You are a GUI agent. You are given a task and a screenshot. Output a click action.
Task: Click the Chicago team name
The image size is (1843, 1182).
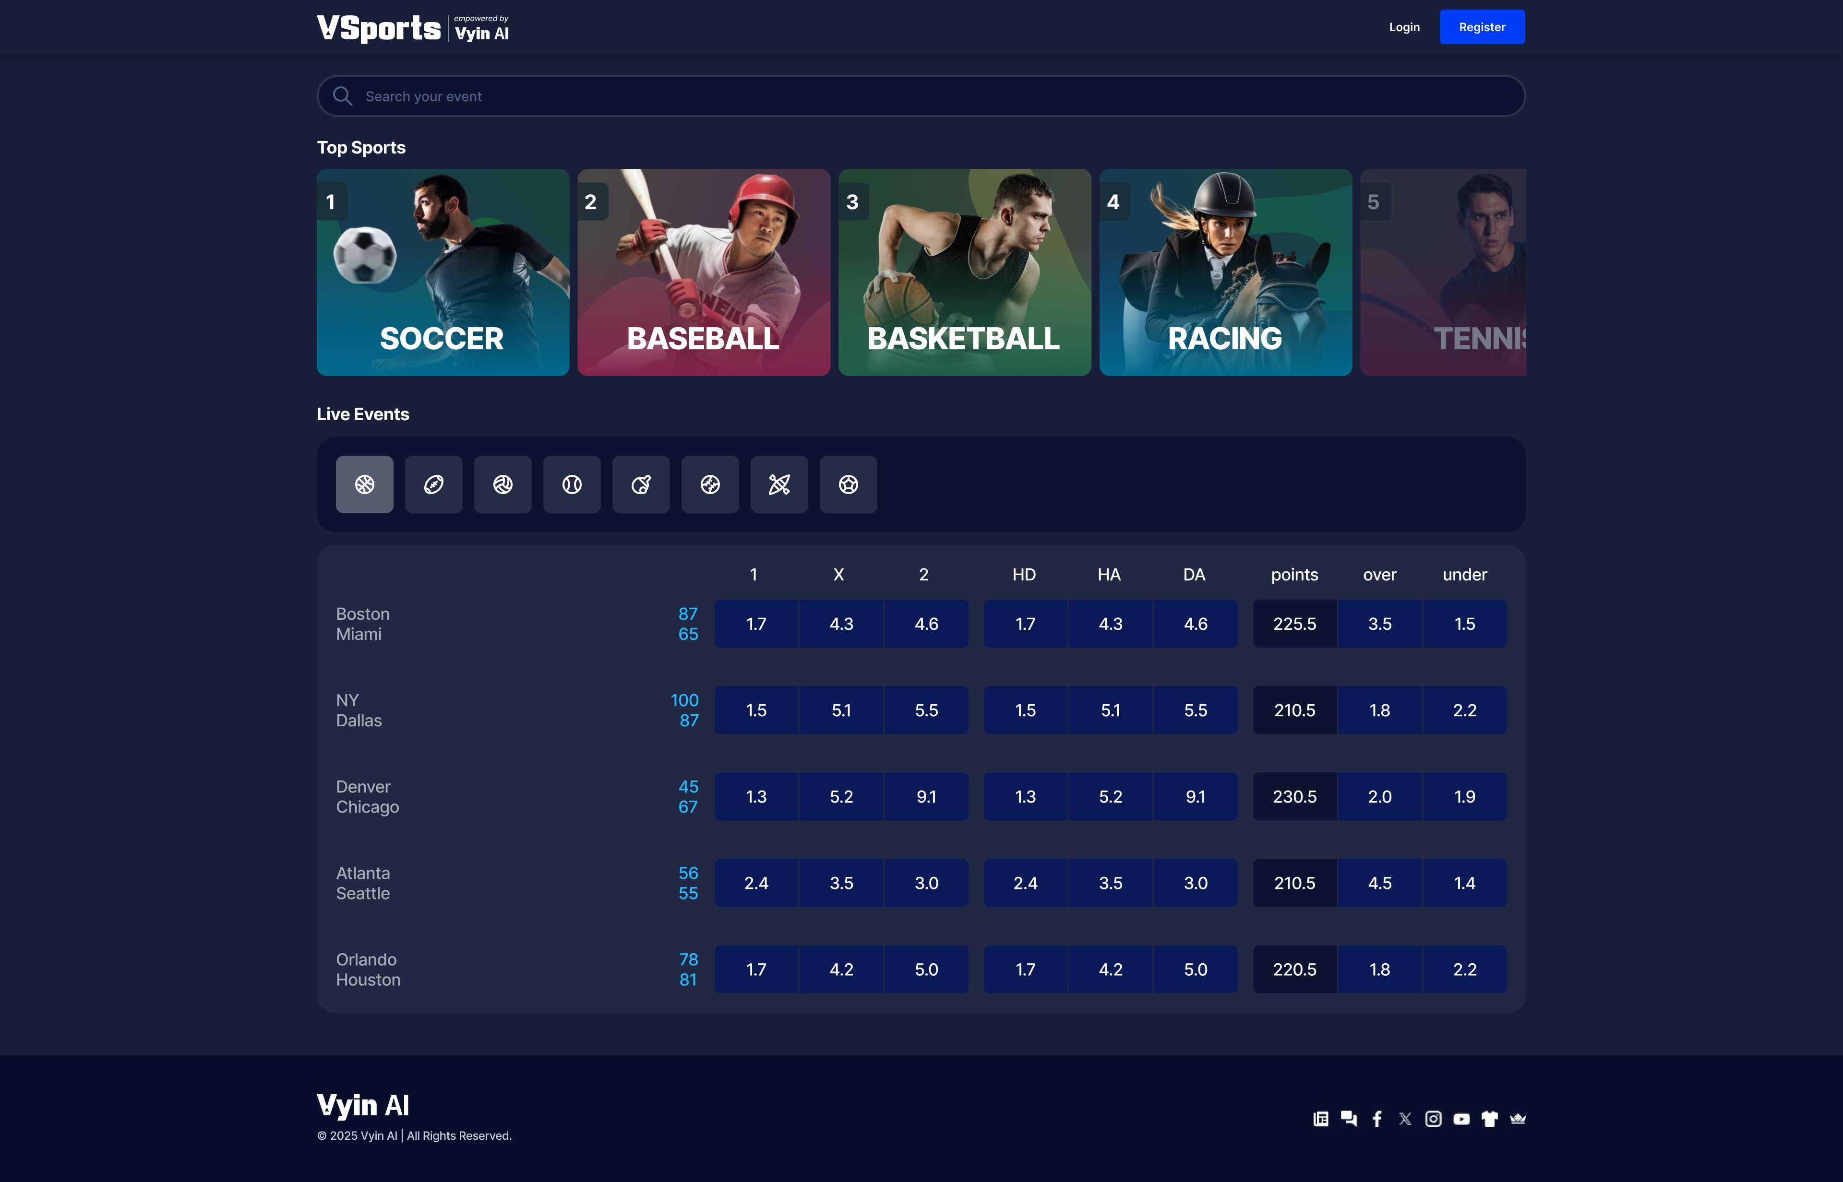[x=367, y=807]
